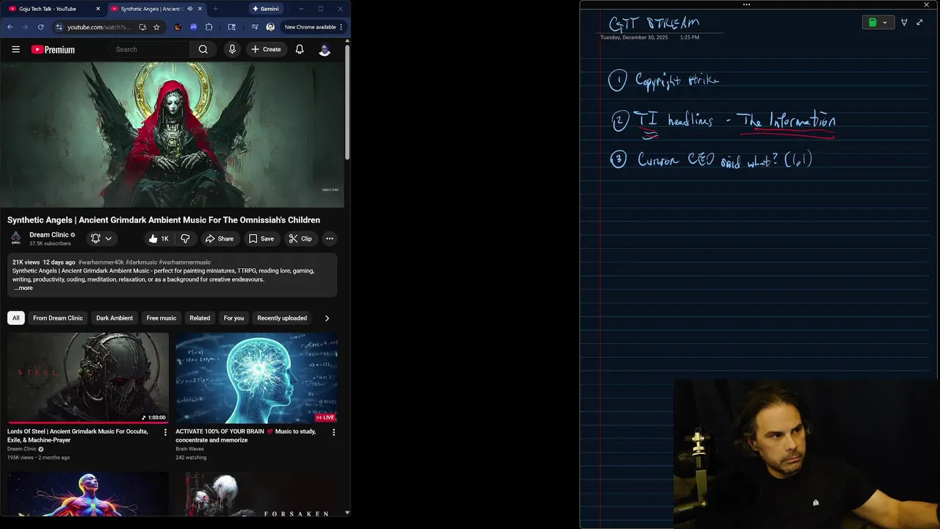Open the YouTube hamburger guide menu
Image resolution: width=940 pixels, height=529 pixels.
point(15,49)
